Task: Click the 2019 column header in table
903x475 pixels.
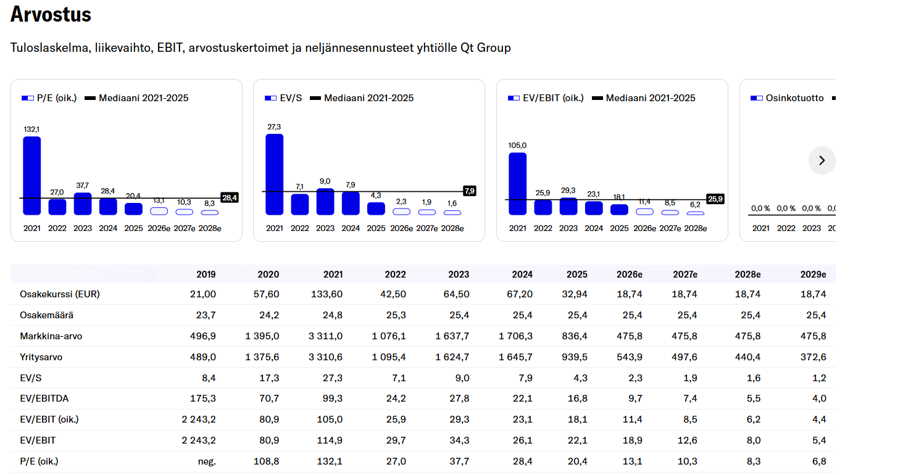Action: [x=206, y=275]
